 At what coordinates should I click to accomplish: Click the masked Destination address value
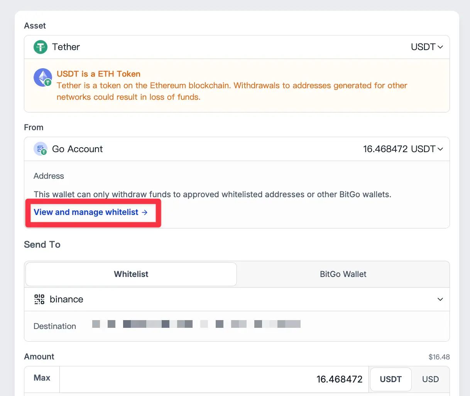(196, 324)
